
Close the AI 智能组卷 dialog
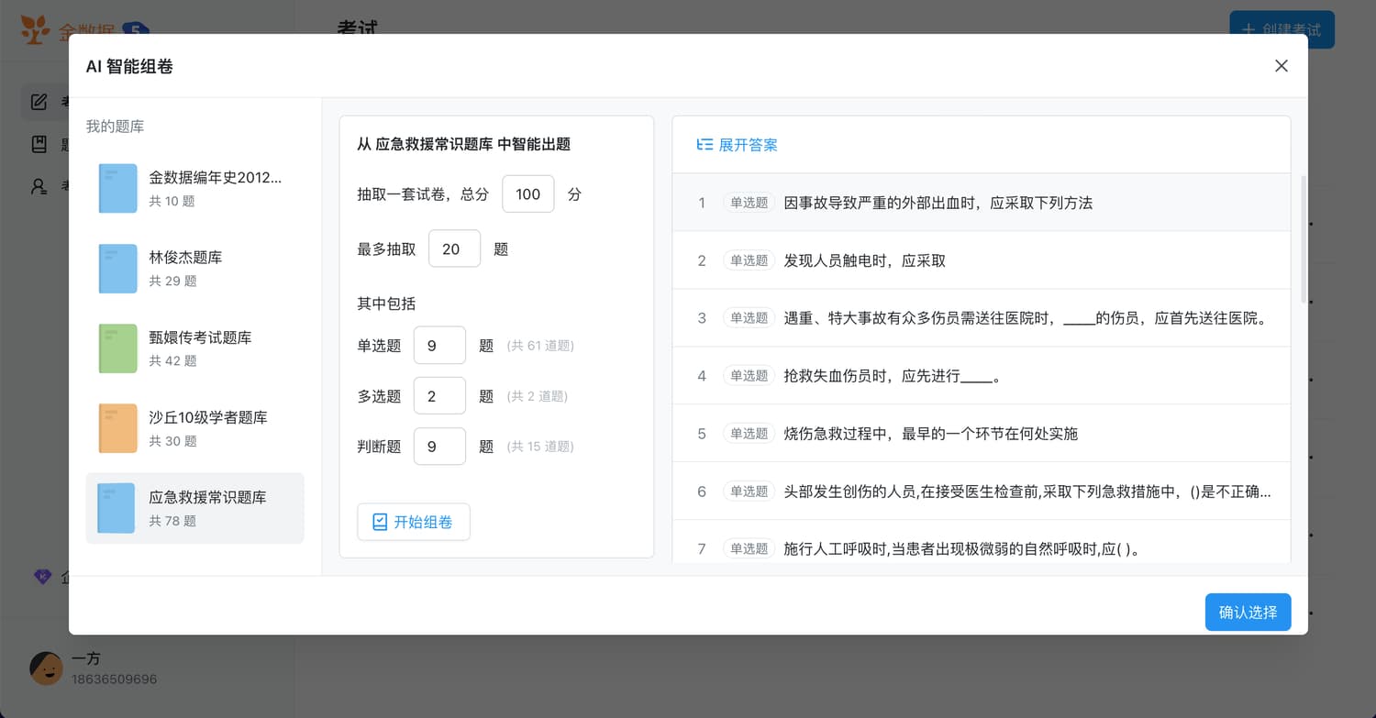point(1282,66)
